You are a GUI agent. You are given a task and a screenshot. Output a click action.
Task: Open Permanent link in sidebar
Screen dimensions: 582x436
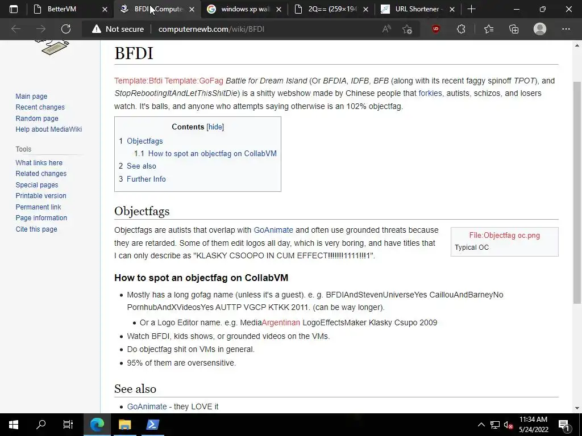click(x=38, y=207)
